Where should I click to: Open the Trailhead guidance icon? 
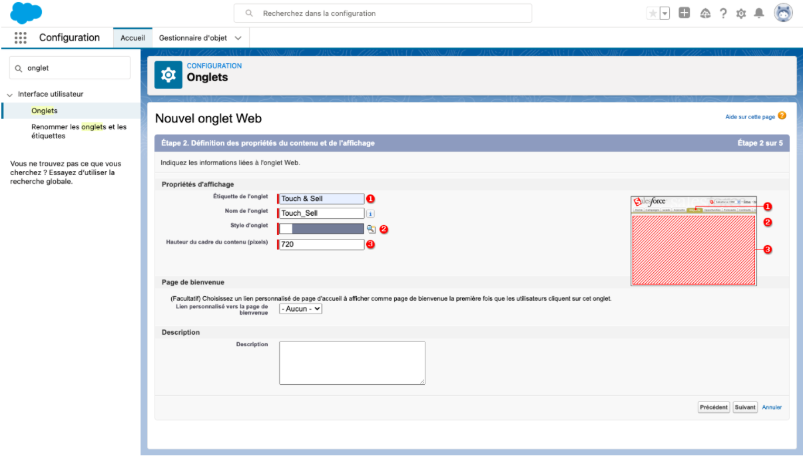pos(705,13)
